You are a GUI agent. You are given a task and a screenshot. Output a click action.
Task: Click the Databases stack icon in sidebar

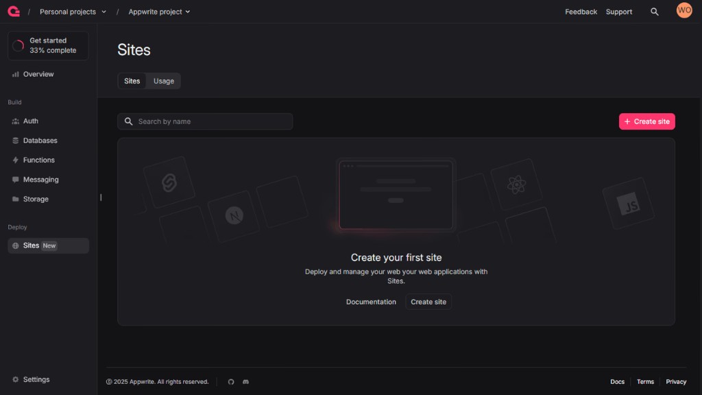[16, 141]
